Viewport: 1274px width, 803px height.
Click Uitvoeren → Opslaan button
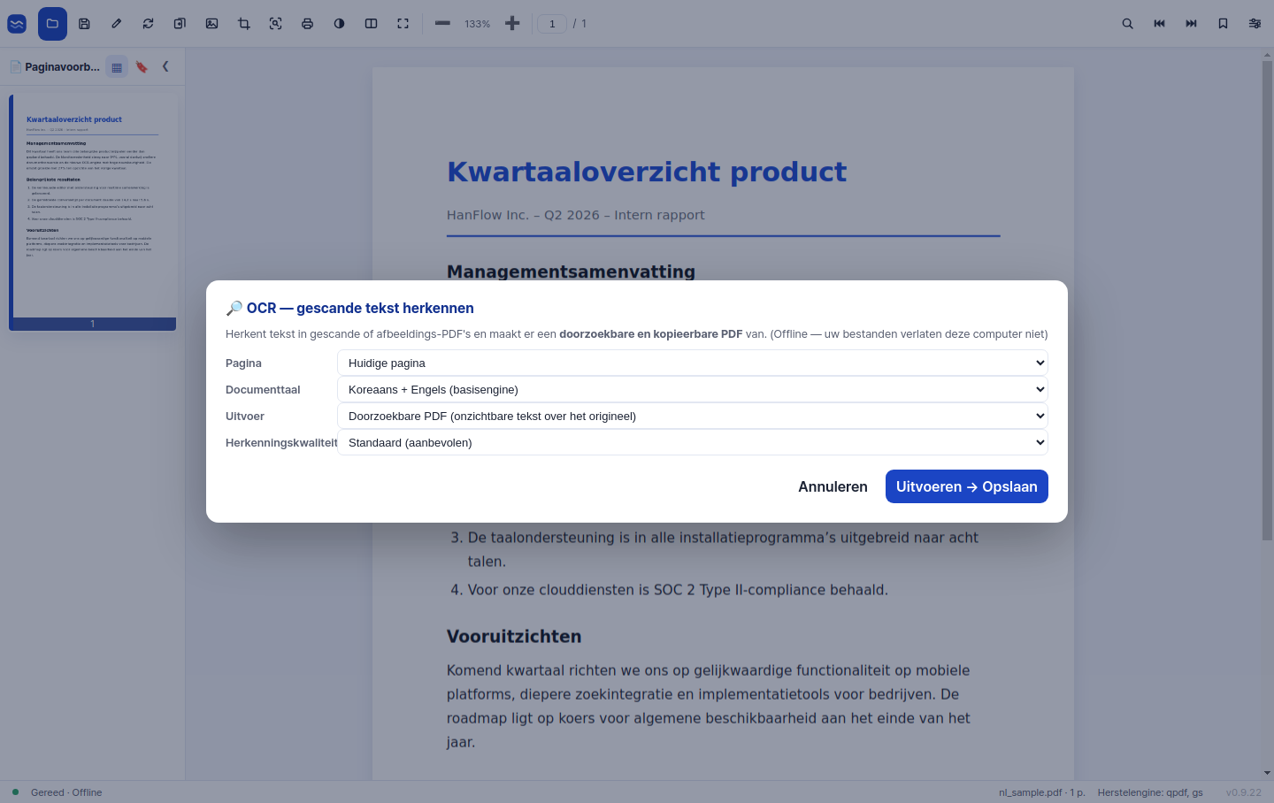967,486
